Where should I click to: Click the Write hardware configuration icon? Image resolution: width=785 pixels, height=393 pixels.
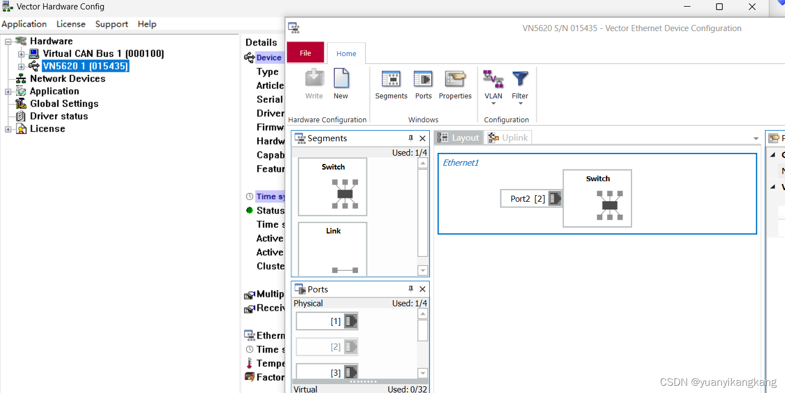coord(314,78)
